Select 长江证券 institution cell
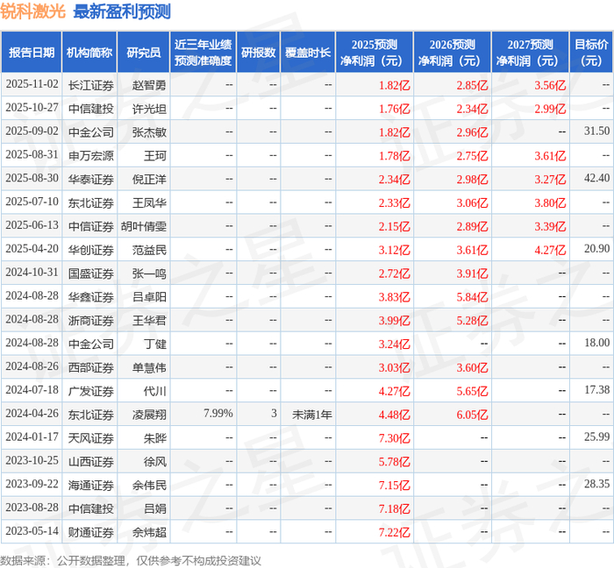The width and height of the screenshot is (614, 568). tap(91, 85)
